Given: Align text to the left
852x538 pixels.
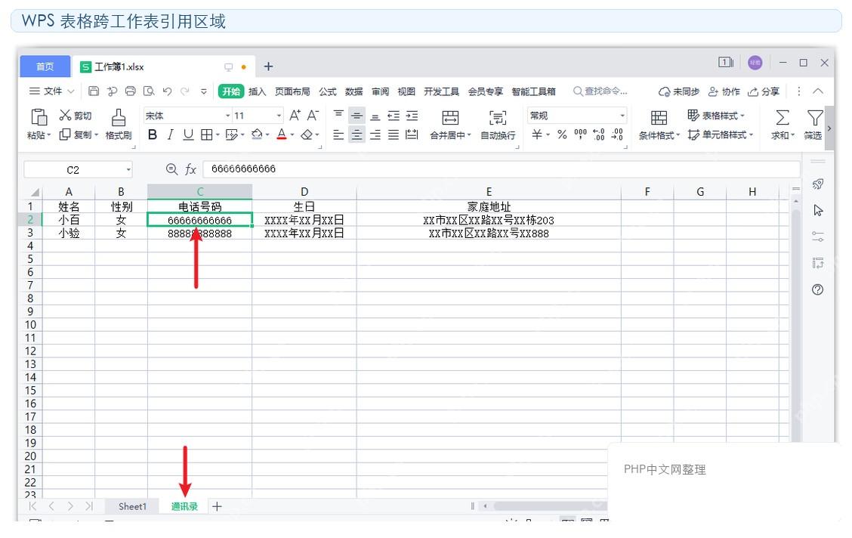Looking at the screenshot, I should (338, 134).
